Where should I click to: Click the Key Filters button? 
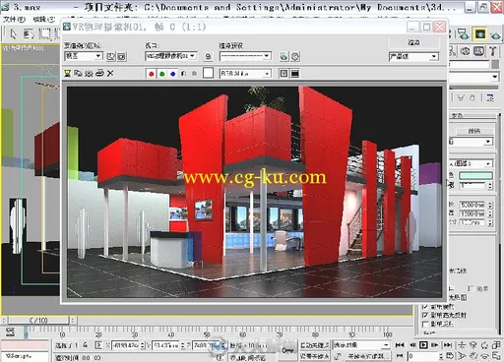click(x=367, y=355)
